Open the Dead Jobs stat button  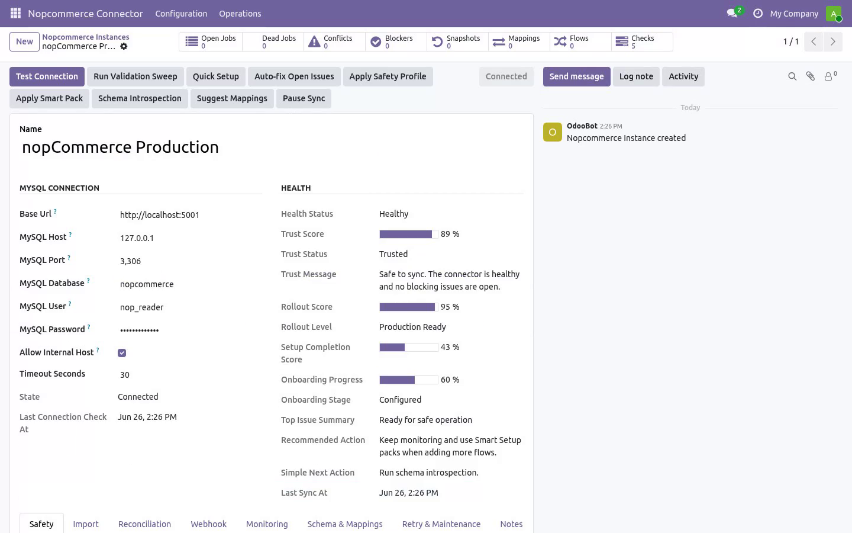pos(273,41)
